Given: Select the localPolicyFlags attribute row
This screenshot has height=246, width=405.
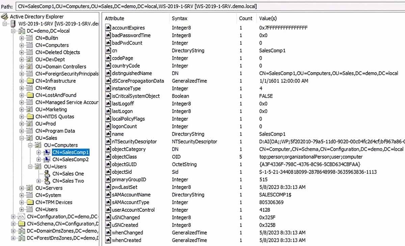Looking at the screenshot, I should click(253, 119).
